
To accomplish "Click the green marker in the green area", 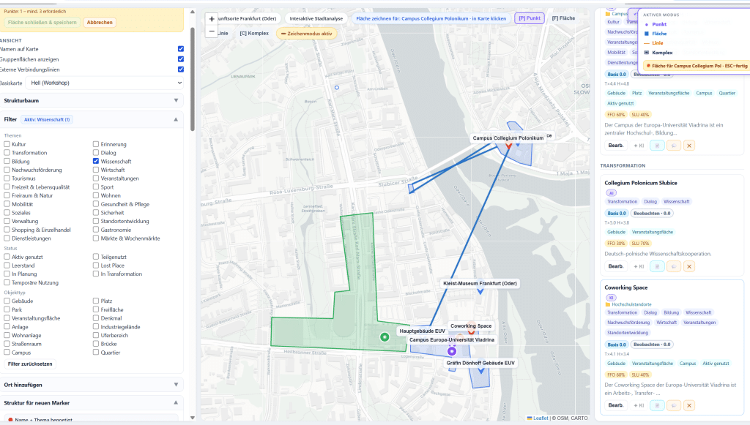I will tap(385, 337).
